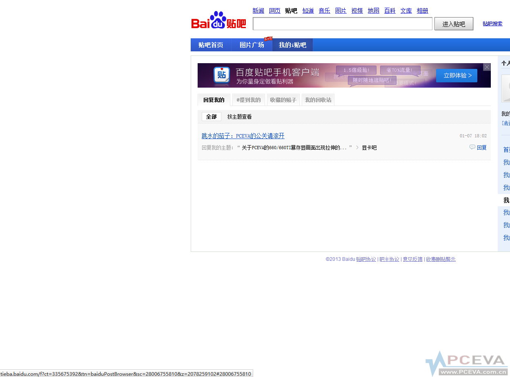This screenshot has height=377, width=510.
Task: Open the 我的回收站 tab
Action: click(x=318, y=99)
